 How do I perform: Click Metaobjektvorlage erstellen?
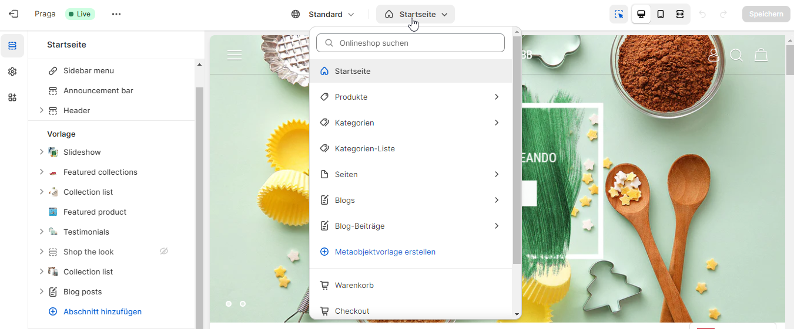(385, 252)
